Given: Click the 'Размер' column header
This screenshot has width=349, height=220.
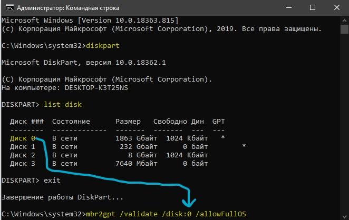Looking at the screenshot, I should (128, 122).
